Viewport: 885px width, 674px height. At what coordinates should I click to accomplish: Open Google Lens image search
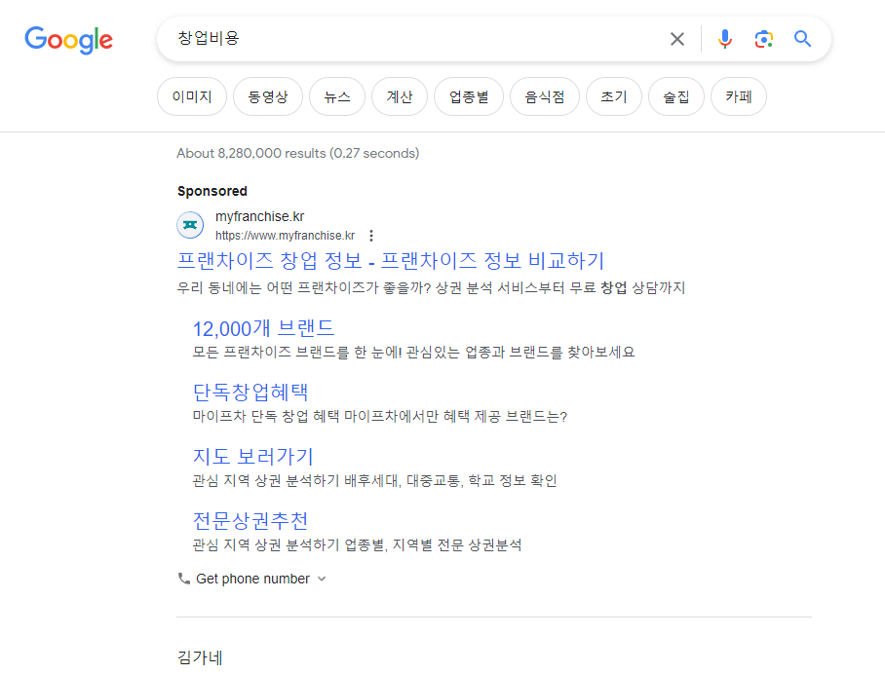tap(764, 39)
